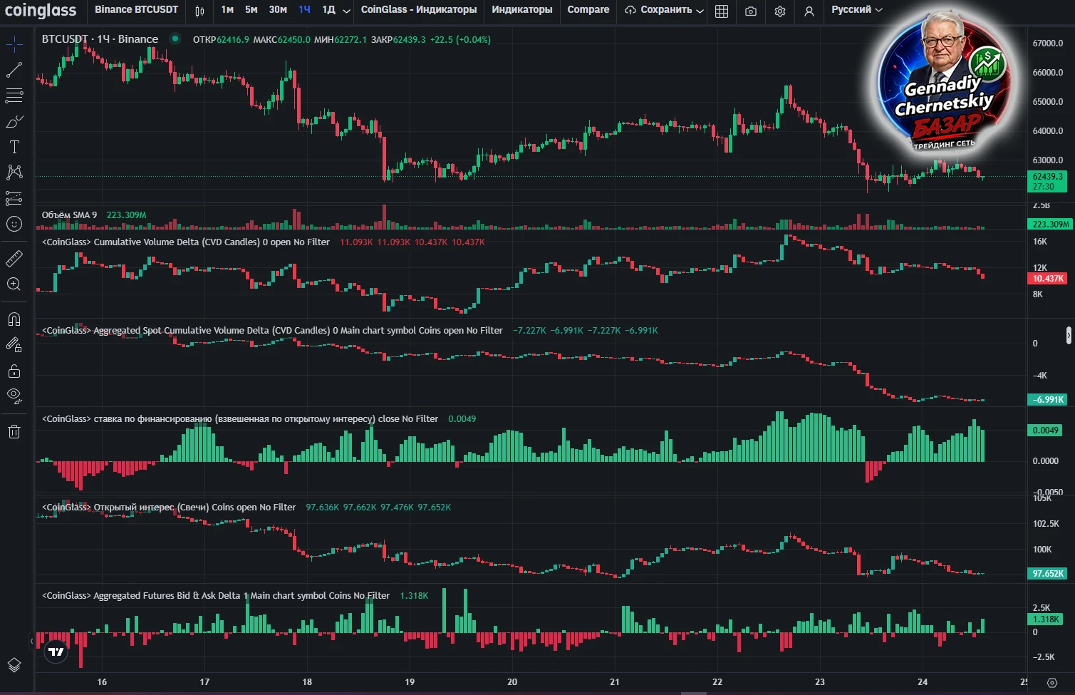Expand the Сохранить dropdown arrow
Screen dimensions: 1075x695
point(700,11)
